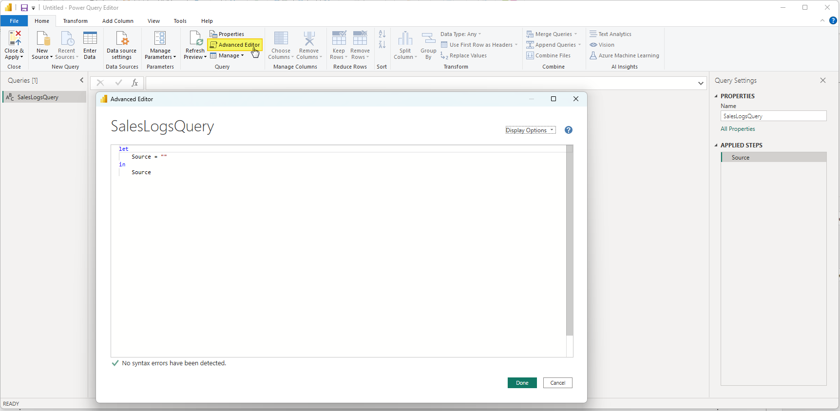Click the Advanced Editor help question icon
The height and width of the screenshot is (411, 840).
(x=568, y=130)
